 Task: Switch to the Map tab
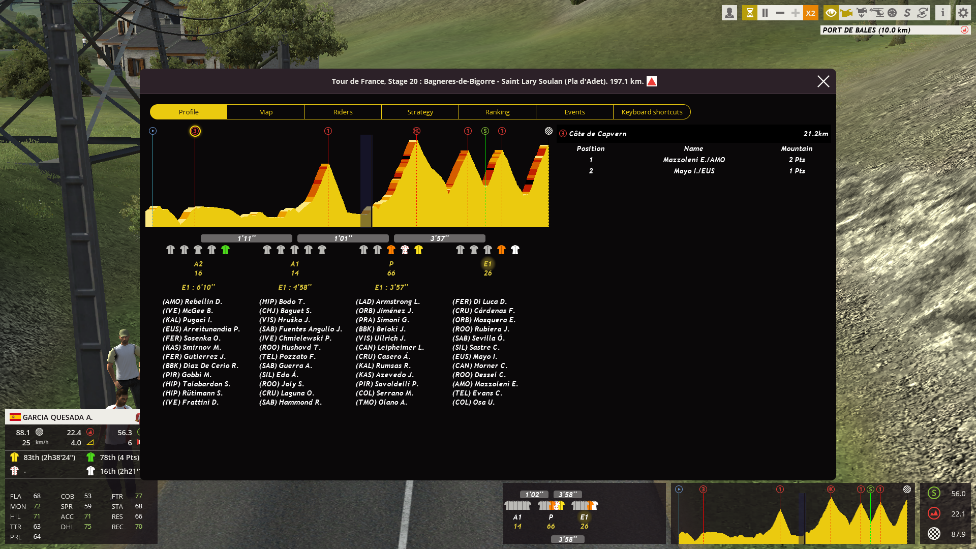click(x=266, y=112)
